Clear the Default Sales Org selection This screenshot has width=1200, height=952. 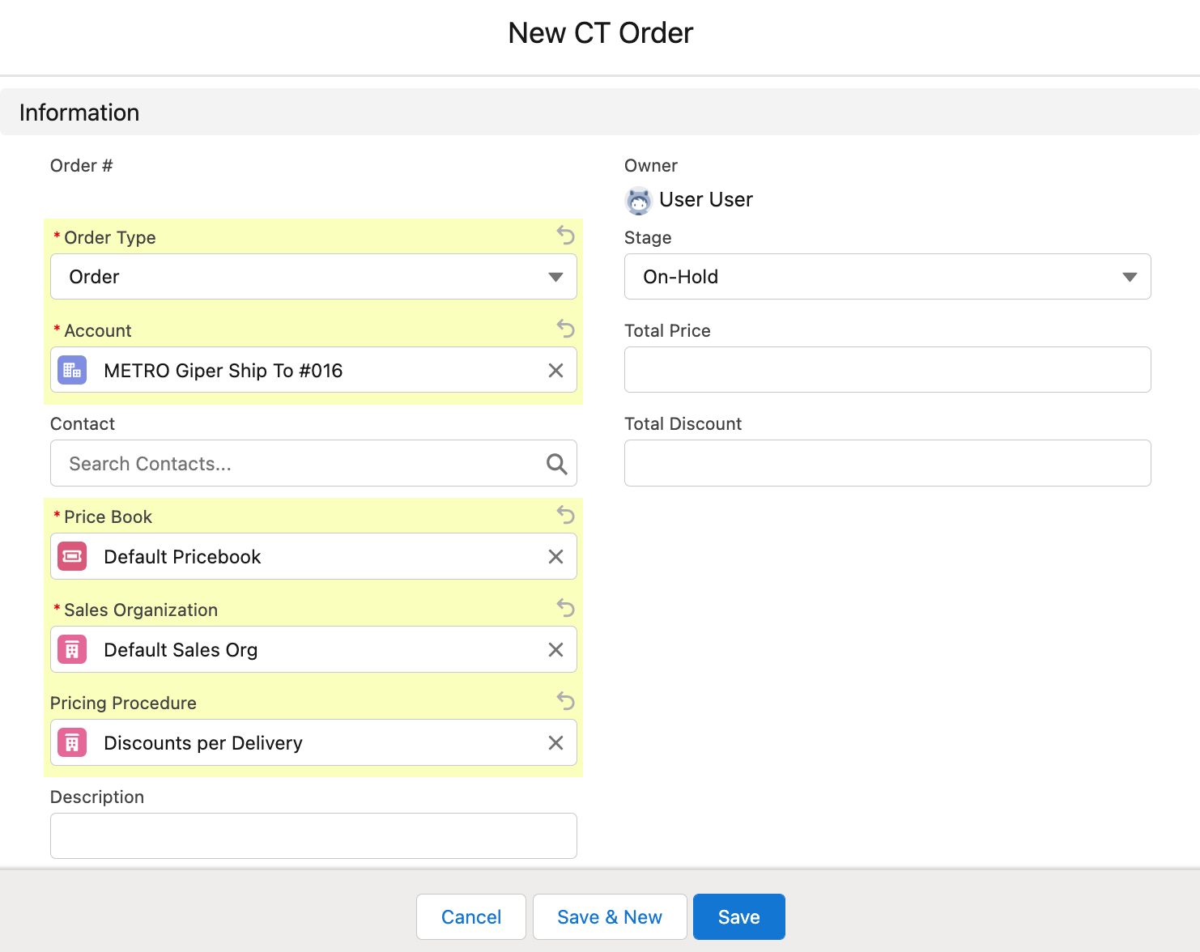(x=555, y=650)
